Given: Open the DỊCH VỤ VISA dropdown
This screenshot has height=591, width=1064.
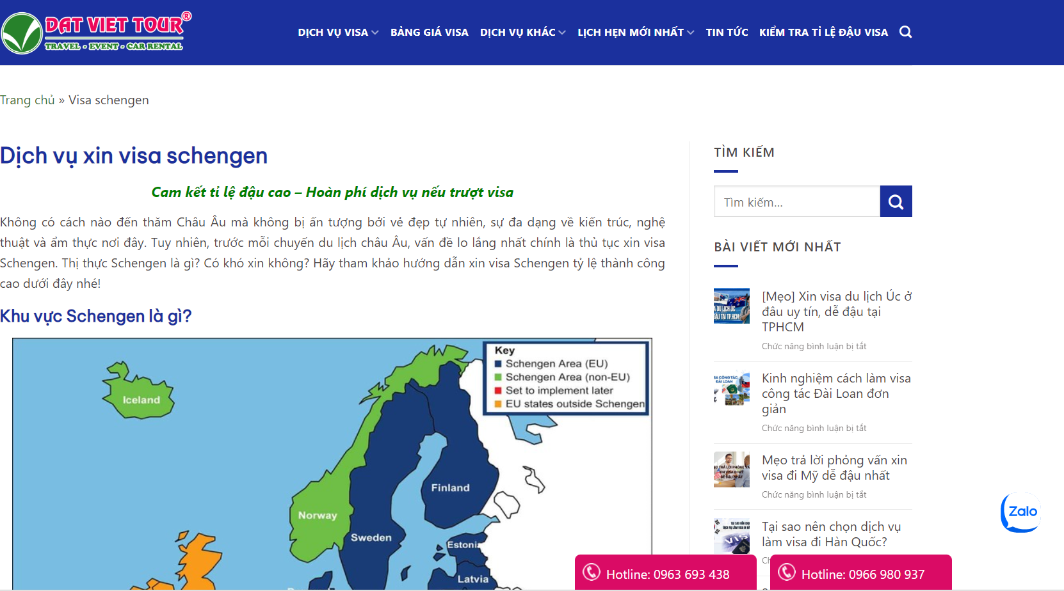Looking at the screenshot, I should (x=334, y=31).
